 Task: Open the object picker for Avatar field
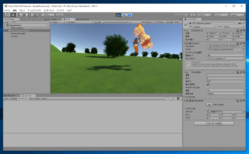coord(244,49)
